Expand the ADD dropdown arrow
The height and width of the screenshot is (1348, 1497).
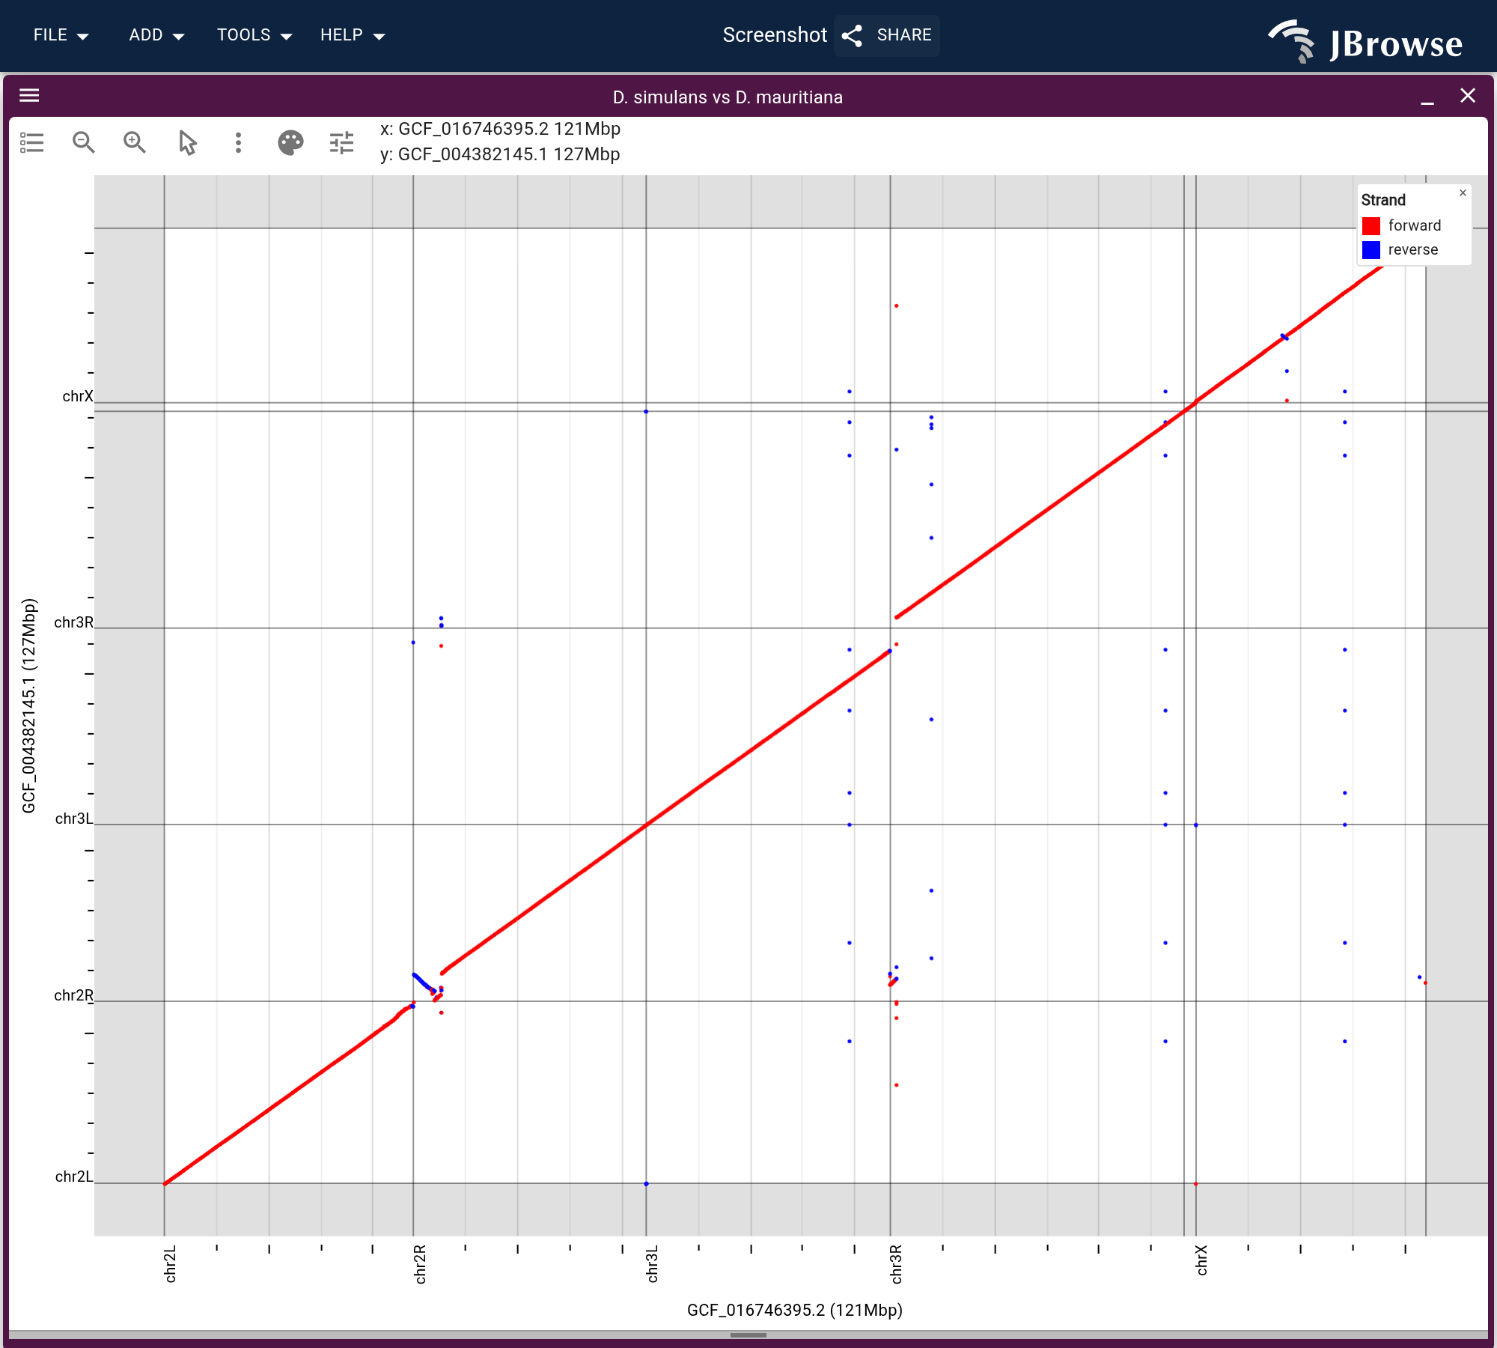coord(178,36)
